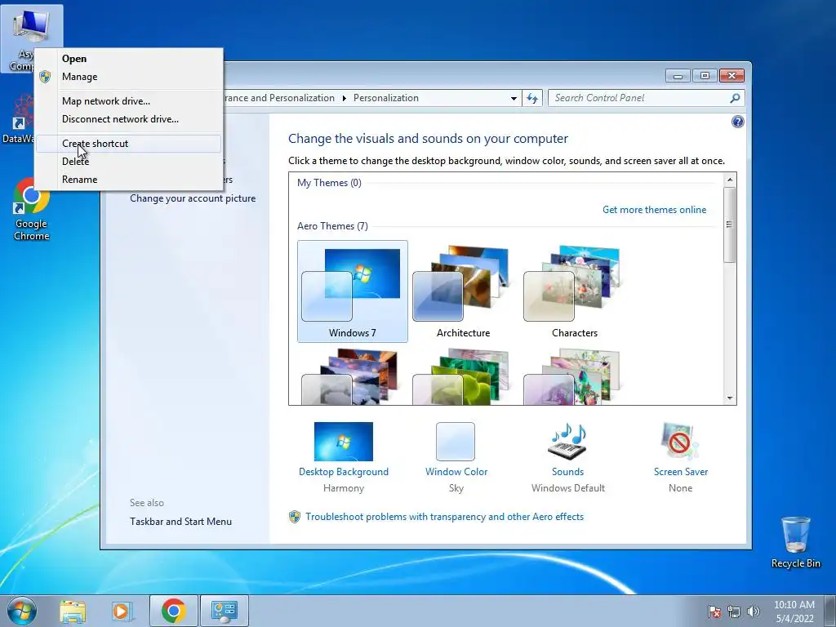This screenshot has width=836, height=627.
Task: Select Disconnect network drive... menu entry
Action: [128, 119]
